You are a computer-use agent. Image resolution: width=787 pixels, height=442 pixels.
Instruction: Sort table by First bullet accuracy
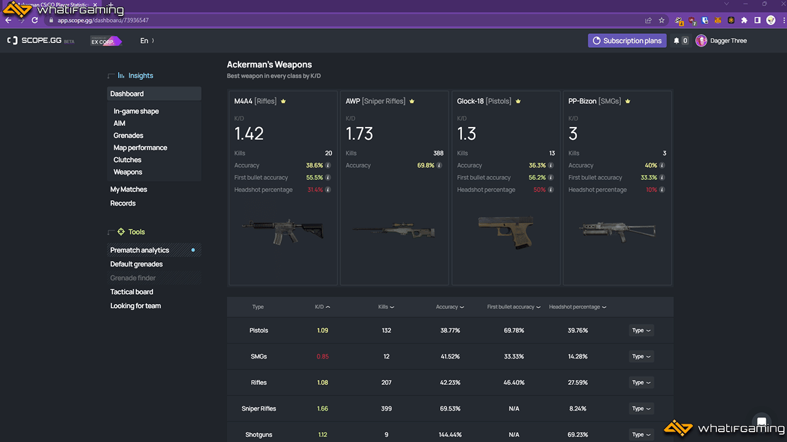[x=514, y=307]
